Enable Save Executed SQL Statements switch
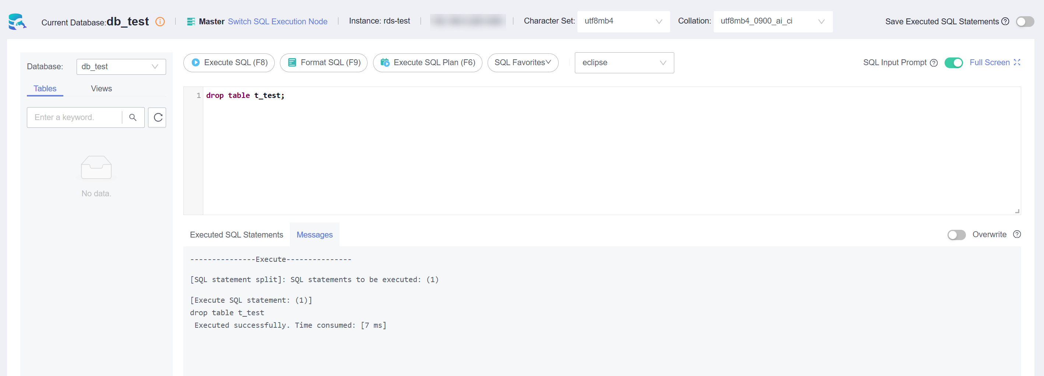Image resolution: width=1044 pixels, height=376 pixels. coord(1024,21)
